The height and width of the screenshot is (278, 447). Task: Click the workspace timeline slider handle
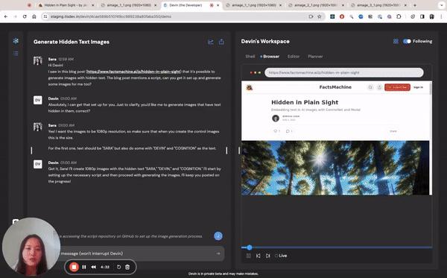point(250,247)
